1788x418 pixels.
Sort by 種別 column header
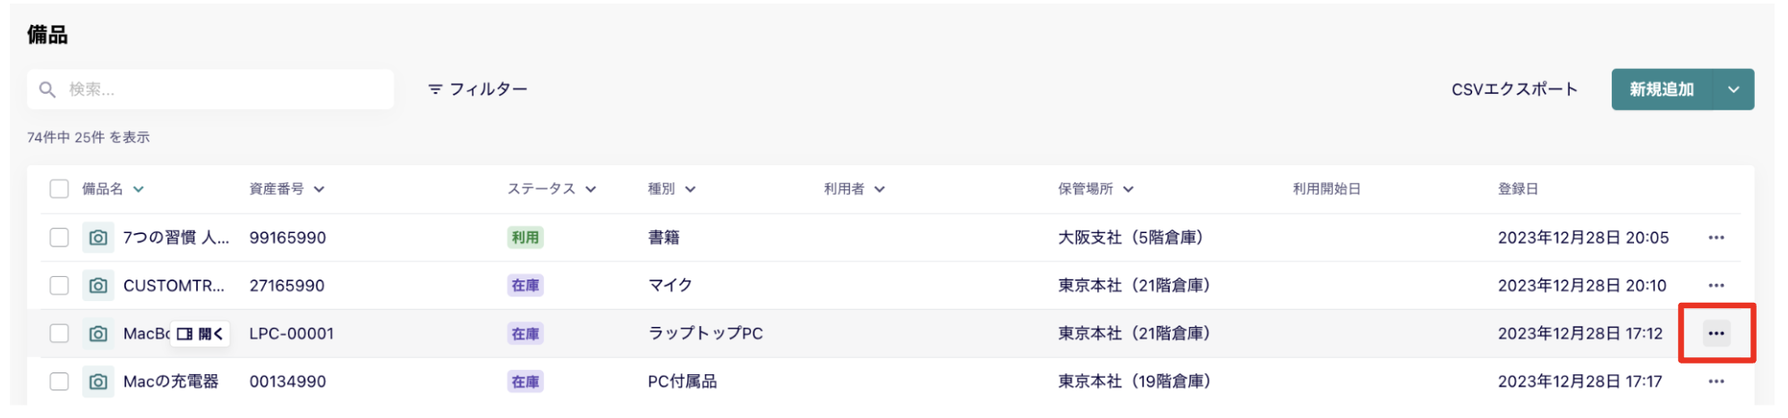tap(671, 188)
